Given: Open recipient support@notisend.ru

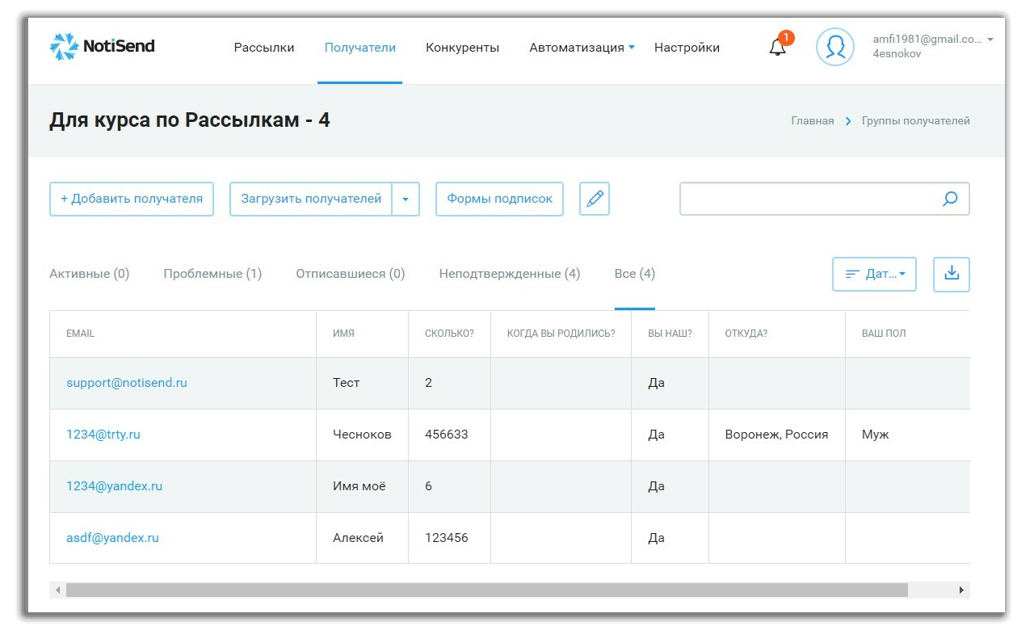Looking at the screenshot, I should tap(127, 383).
